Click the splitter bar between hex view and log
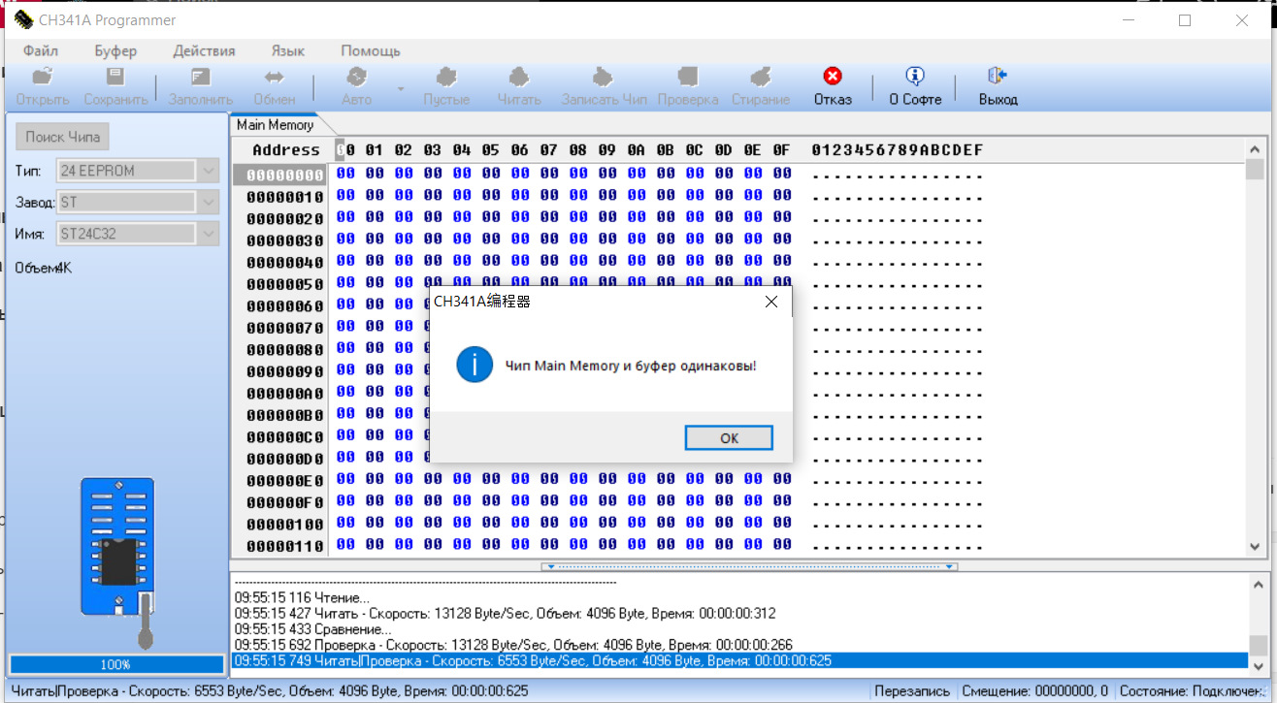 click(x=750, y=566)
